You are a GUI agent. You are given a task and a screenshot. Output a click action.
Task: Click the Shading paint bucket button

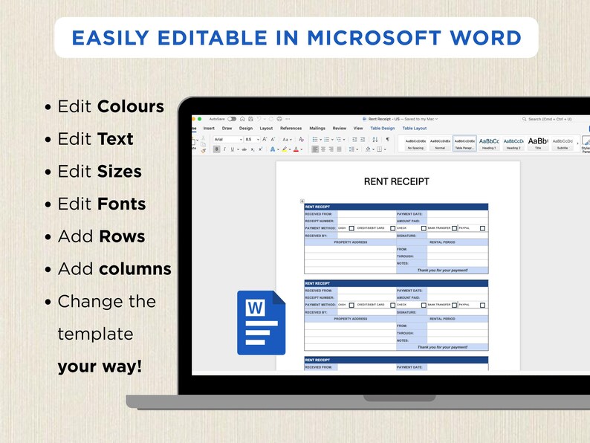tap(368, 149)
